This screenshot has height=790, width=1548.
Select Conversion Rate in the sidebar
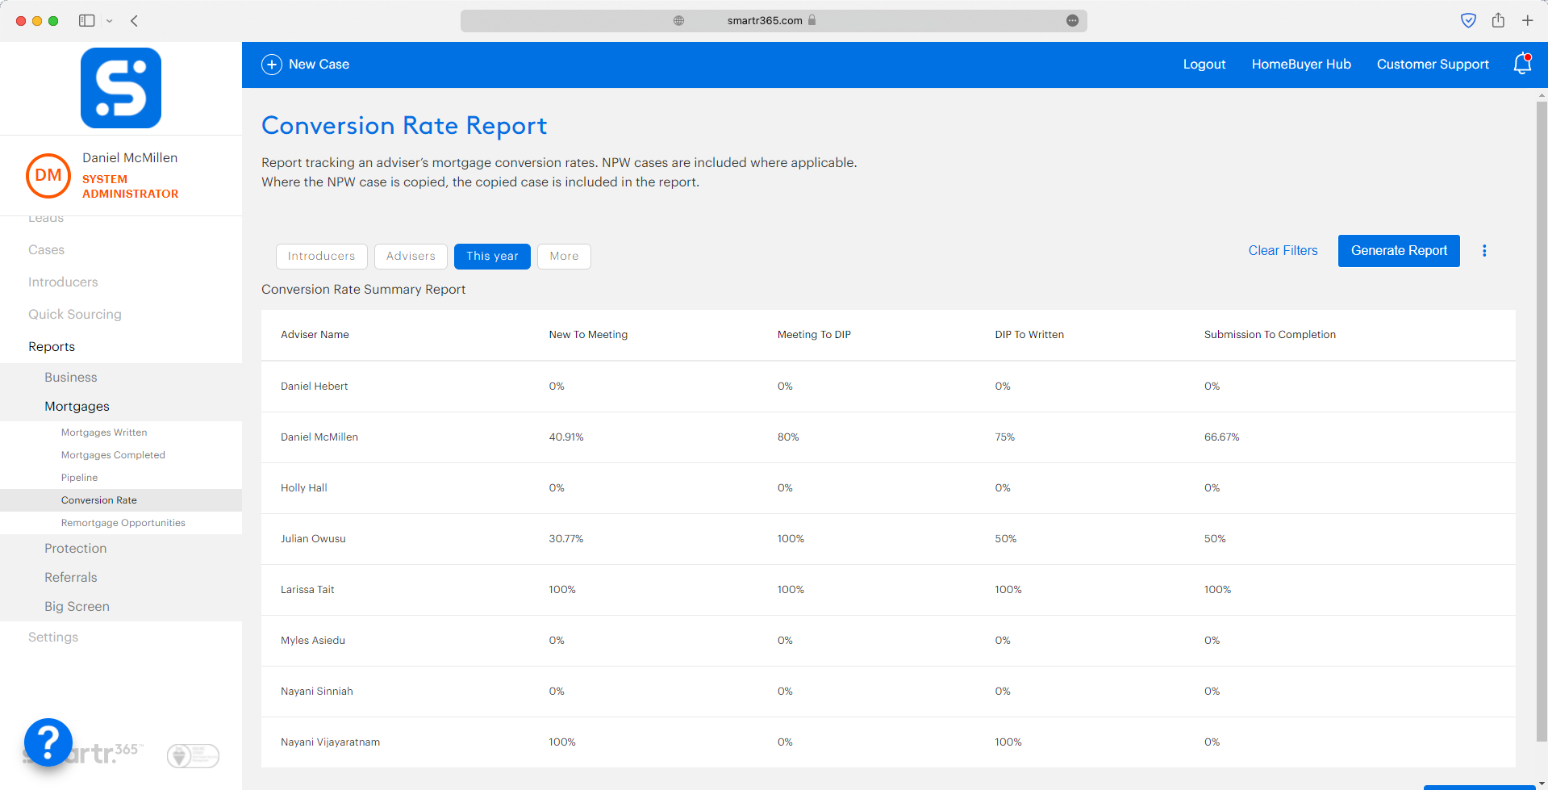pos(99,500)
